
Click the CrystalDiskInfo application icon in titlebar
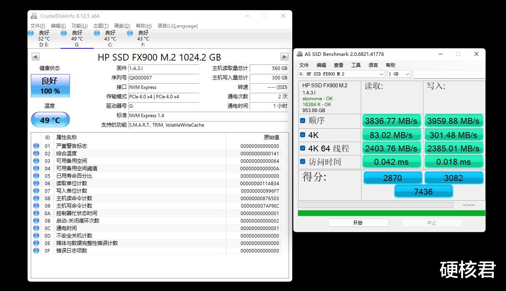pos(35,16)
